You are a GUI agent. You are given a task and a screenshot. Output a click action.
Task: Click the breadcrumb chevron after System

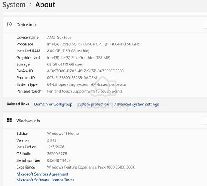pyautogui.click(x=31, y=5)
